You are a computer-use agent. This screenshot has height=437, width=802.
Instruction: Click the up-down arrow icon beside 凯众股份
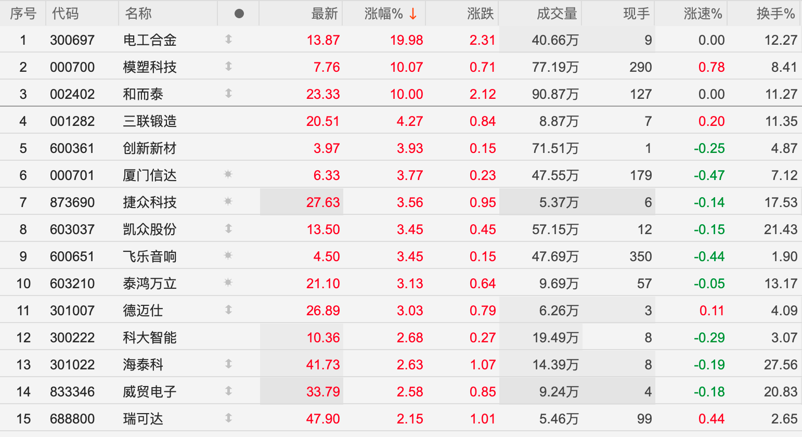(x=228, y=229)
